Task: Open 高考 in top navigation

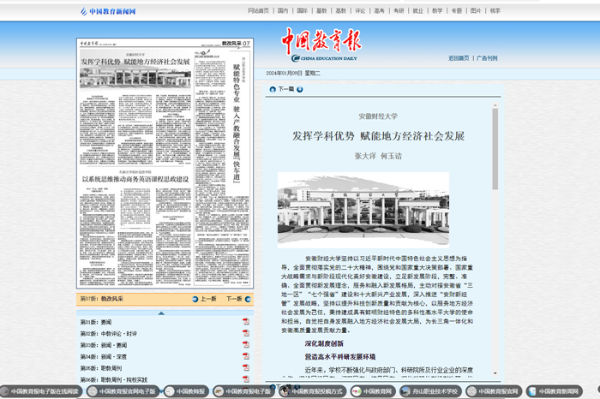Action: (379, 10)
